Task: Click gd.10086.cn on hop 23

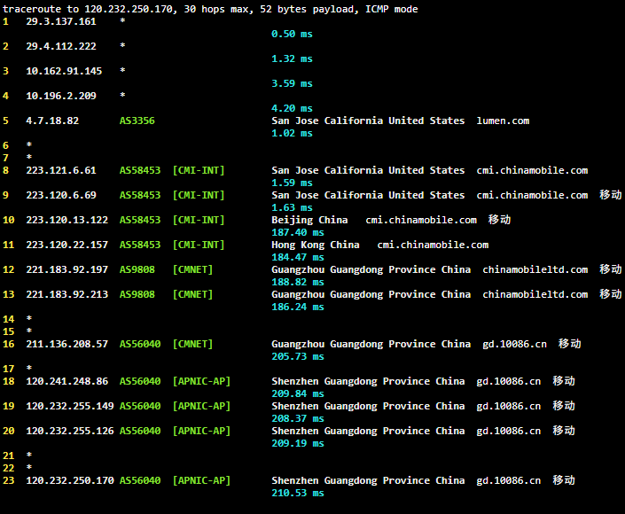Action: tap(508, 480)
